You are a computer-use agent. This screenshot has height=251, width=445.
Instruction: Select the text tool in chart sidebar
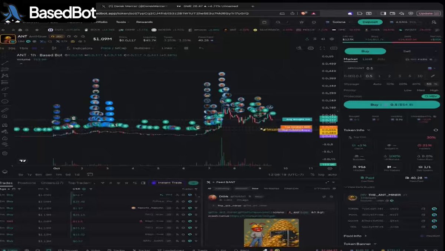pos(5,95)
